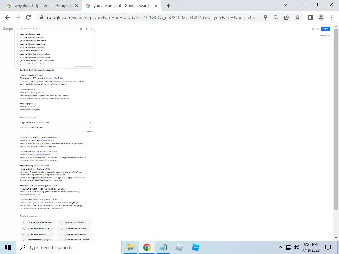Expand 'Is you are an idiot .com safe?'
339x254 pixels.
click(x=56, y=128)
